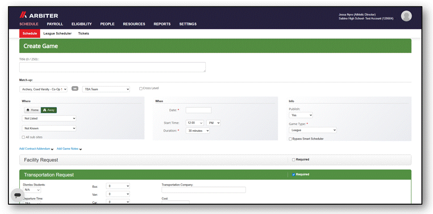Open the Duration 30 minutes dropdown
The height and width of the screenshot is (214, 433).
pyautogui.click(x=198, y=131)
